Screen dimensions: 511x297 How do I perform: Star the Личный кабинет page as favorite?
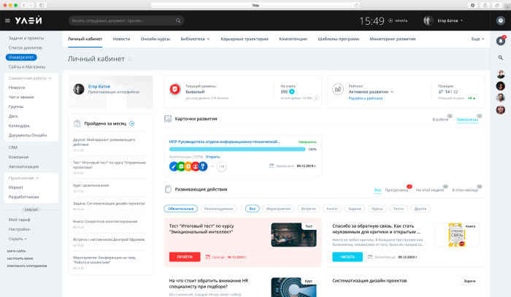(130, 58)
